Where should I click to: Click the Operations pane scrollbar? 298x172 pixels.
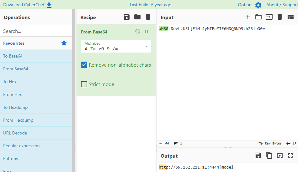coord(74,91)
